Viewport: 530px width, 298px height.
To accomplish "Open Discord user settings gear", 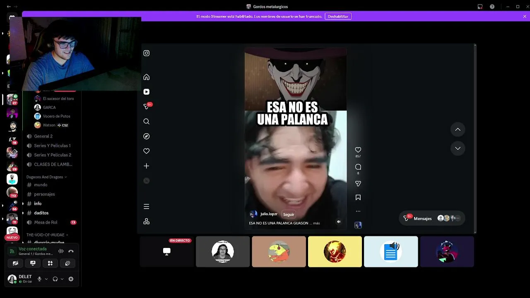I will (x=71, y=279).
